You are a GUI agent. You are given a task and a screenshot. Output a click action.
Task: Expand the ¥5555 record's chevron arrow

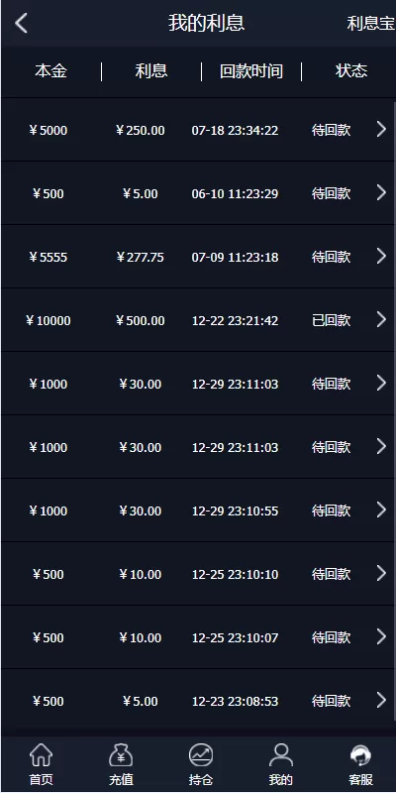tap(381, 257)
